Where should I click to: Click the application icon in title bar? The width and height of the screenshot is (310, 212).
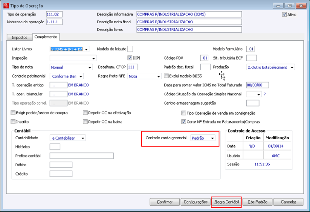6,5
